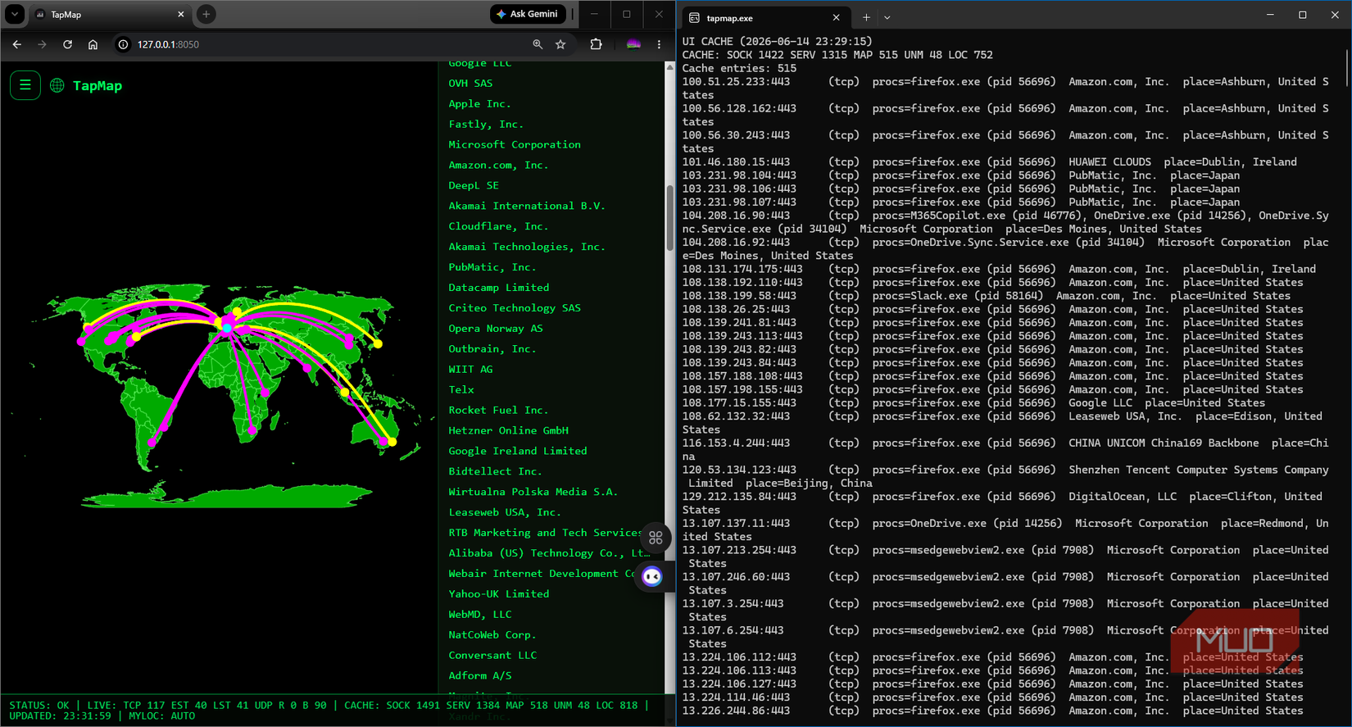This screenshot has height=727, width=1352.
Task: Click the DigitalOcean, LLC line in terminal
Action: pyautogui.click(x=1005, y=503)
